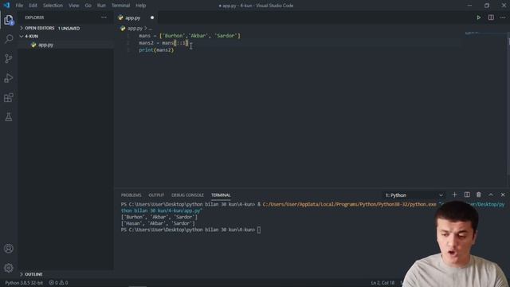Open the View menu
The image size is (510, 287).
(74, 6)
